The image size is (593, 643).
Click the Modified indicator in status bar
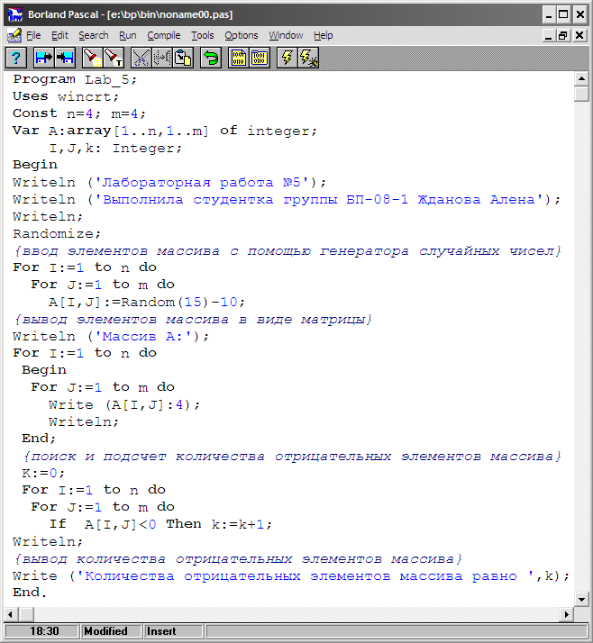(111, 630)
